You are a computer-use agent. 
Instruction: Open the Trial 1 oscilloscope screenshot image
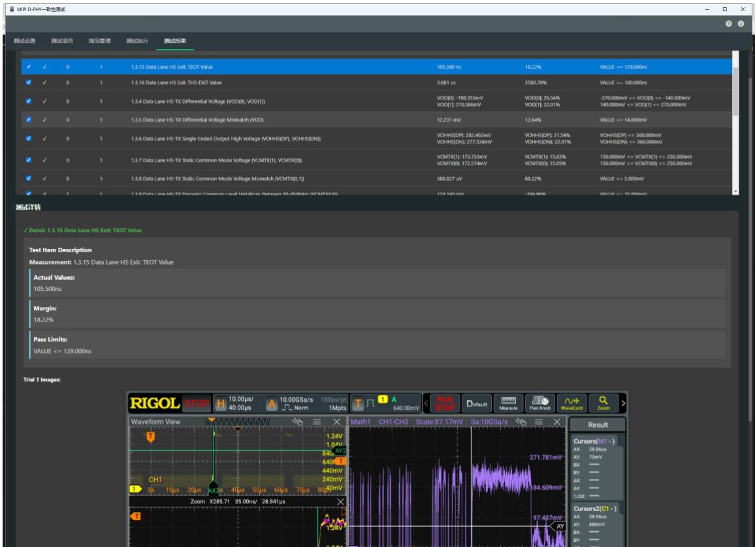tap(377, 469)
